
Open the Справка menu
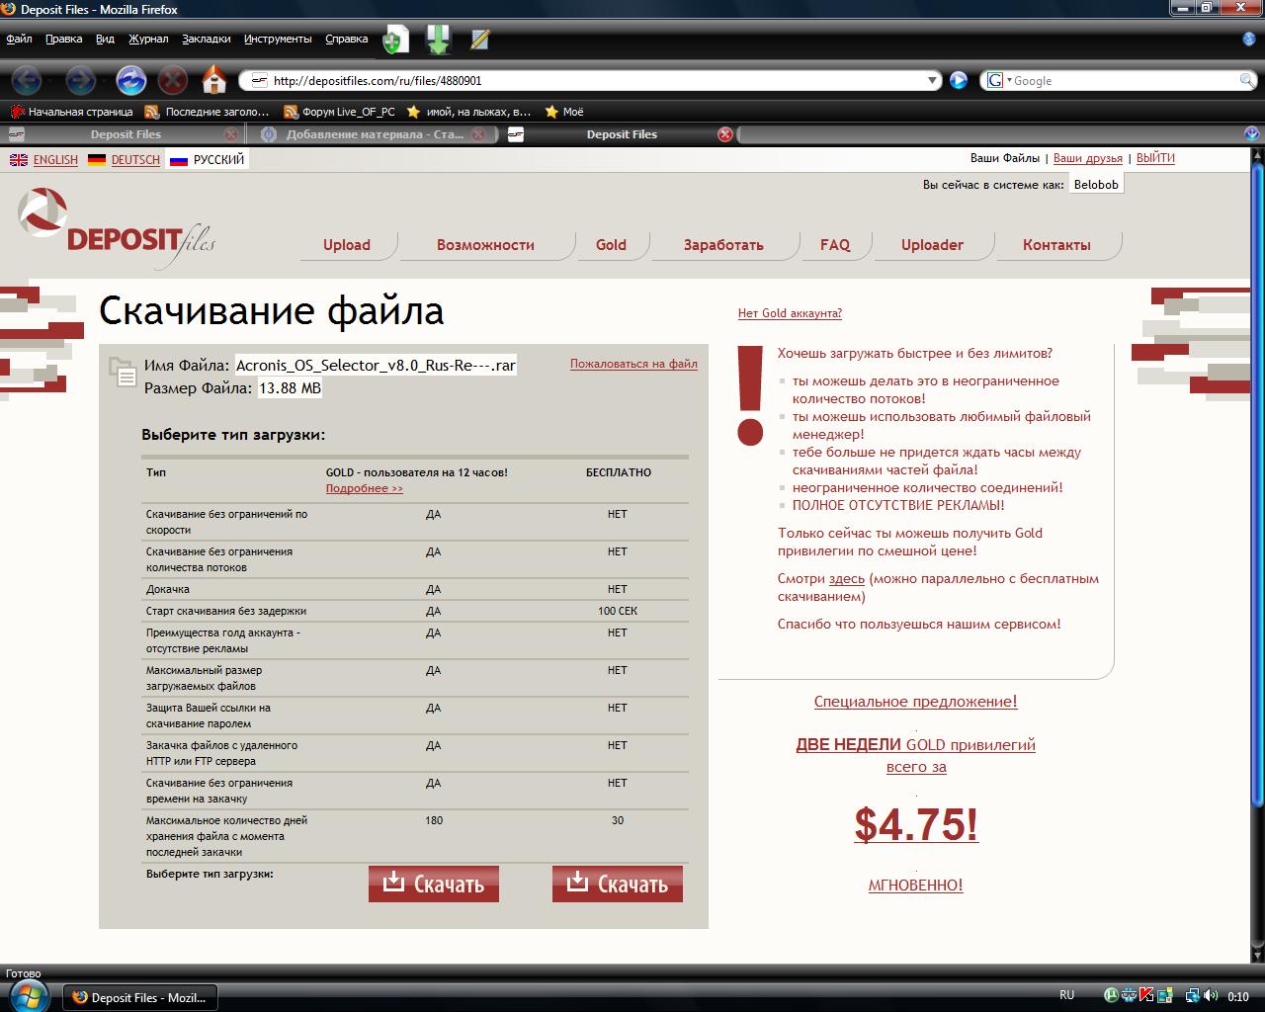[x=346, y=40]
